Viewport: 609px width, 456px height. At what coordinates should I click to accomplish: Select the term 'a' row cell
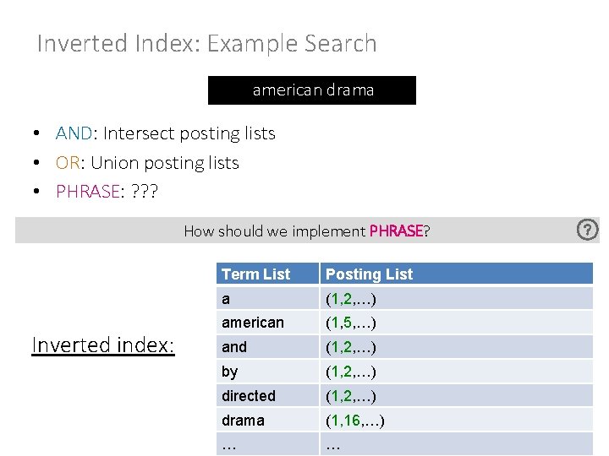[x=226, y=299]
